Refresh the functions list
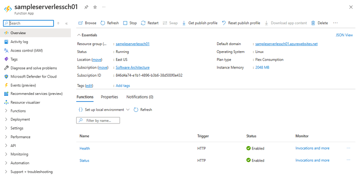The width and height of the screenshot is (358, 179). click(143, 110)
